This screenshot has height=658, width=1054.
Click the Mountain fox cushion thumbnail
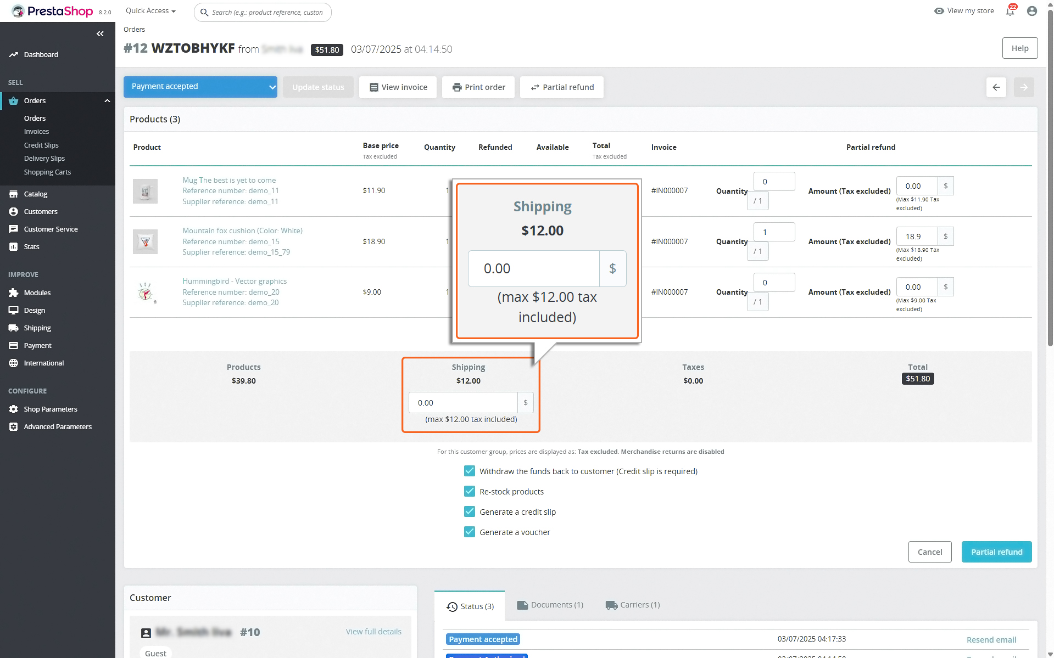(145, 241)
